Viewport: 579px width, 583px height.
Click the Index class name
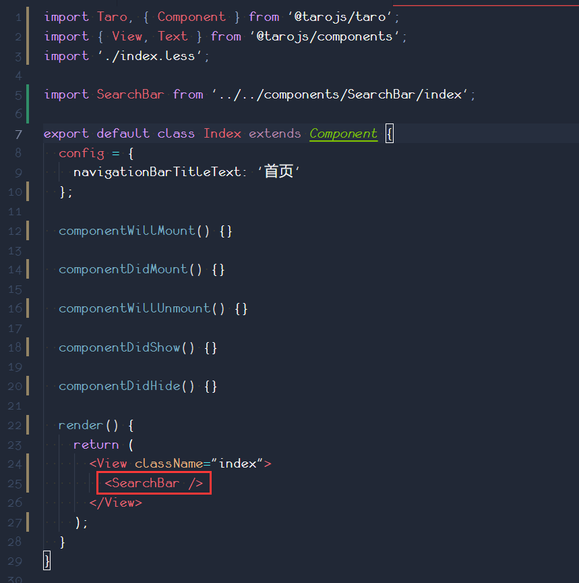(x=222, y=134)
